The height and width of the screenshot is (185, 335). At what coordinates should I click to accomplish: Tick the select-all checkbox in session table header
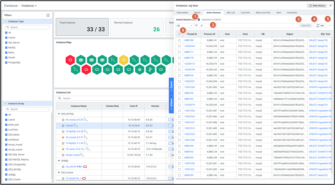point(179,34)
